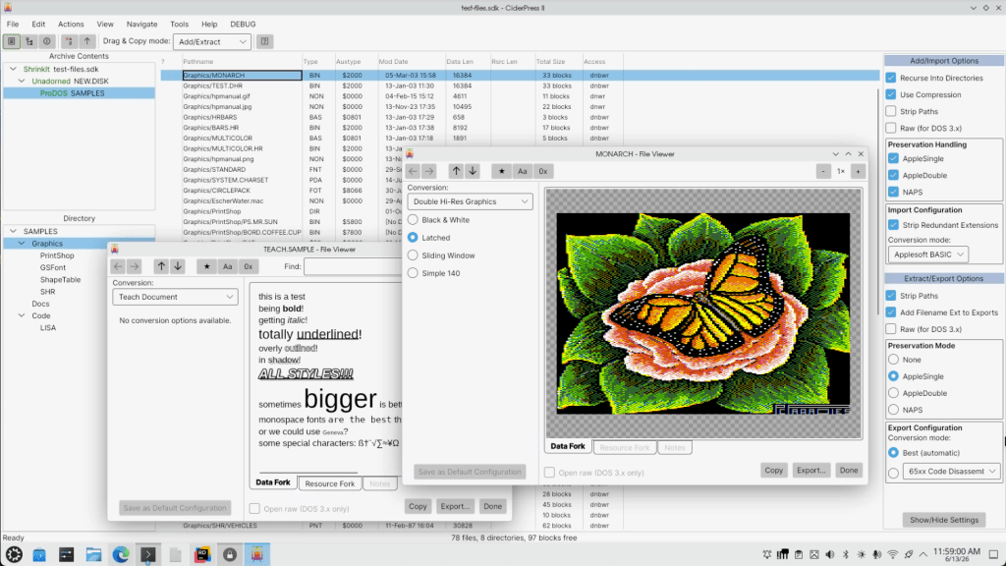Collapse the ShrinkIt test-files.sdk tree node
Image resolution: width=1006 pixels, height=566 pixels.
point(13,69)
